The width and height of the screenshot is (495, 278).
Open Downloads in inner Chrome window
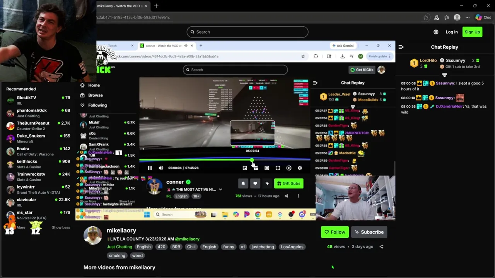click(x=342, y=56)
